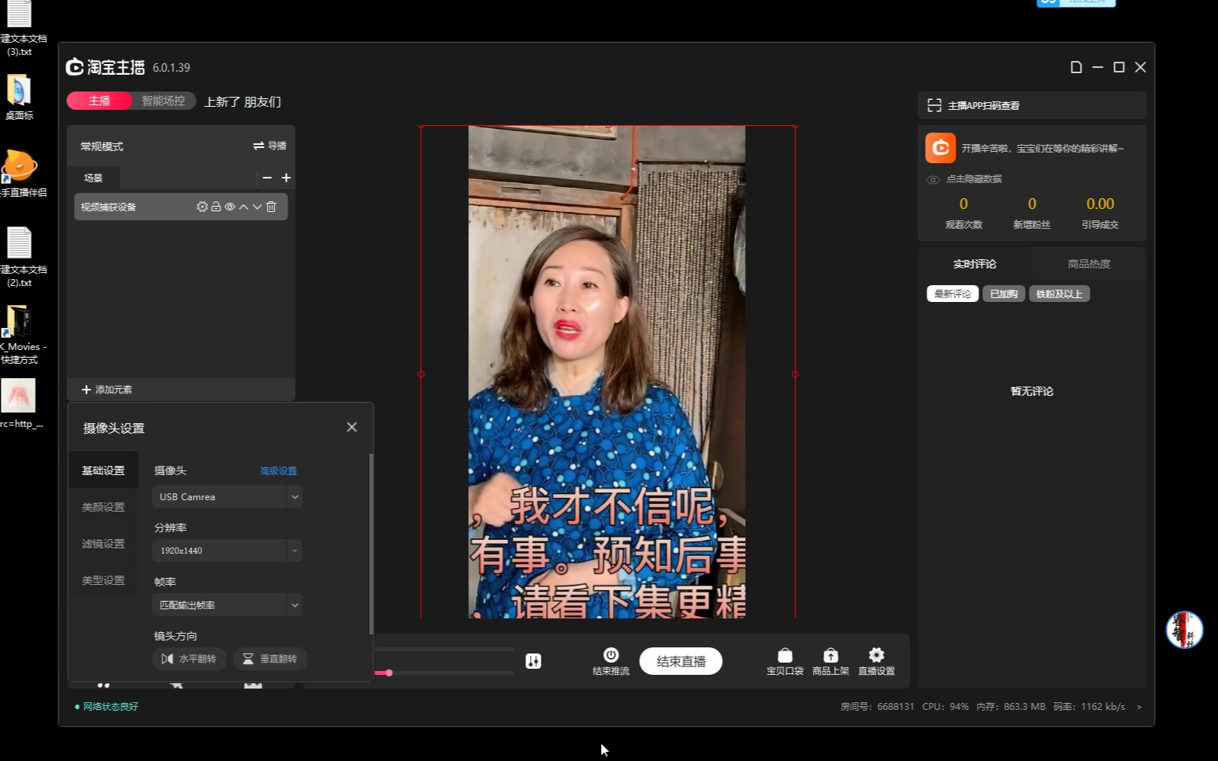
Task: Open the 宝贝口袋 shopping bag
Action: pyautogui.click(x=785, y=656)
